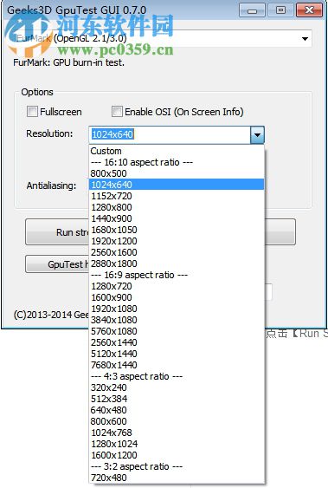Click the Resolution field showing 1024x640
The image size is (328, 488).
point(170,134)
